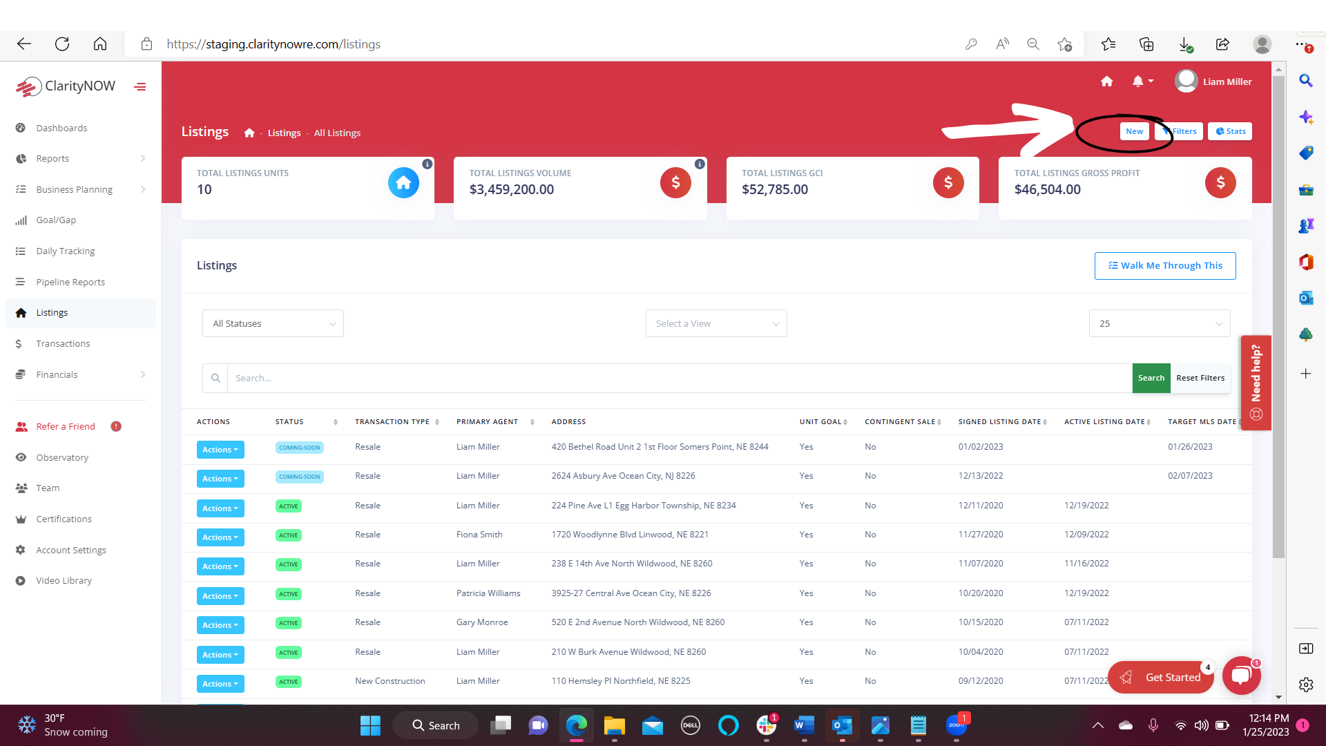Open Actions dropdown for 224 Pine Ave listing
This screenshot has width=1326, height=746.
220,508
